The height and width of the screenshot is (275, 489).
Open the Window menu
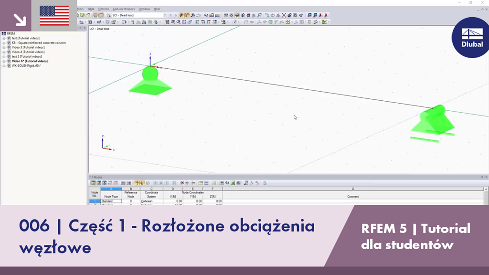tap(144, 9)
